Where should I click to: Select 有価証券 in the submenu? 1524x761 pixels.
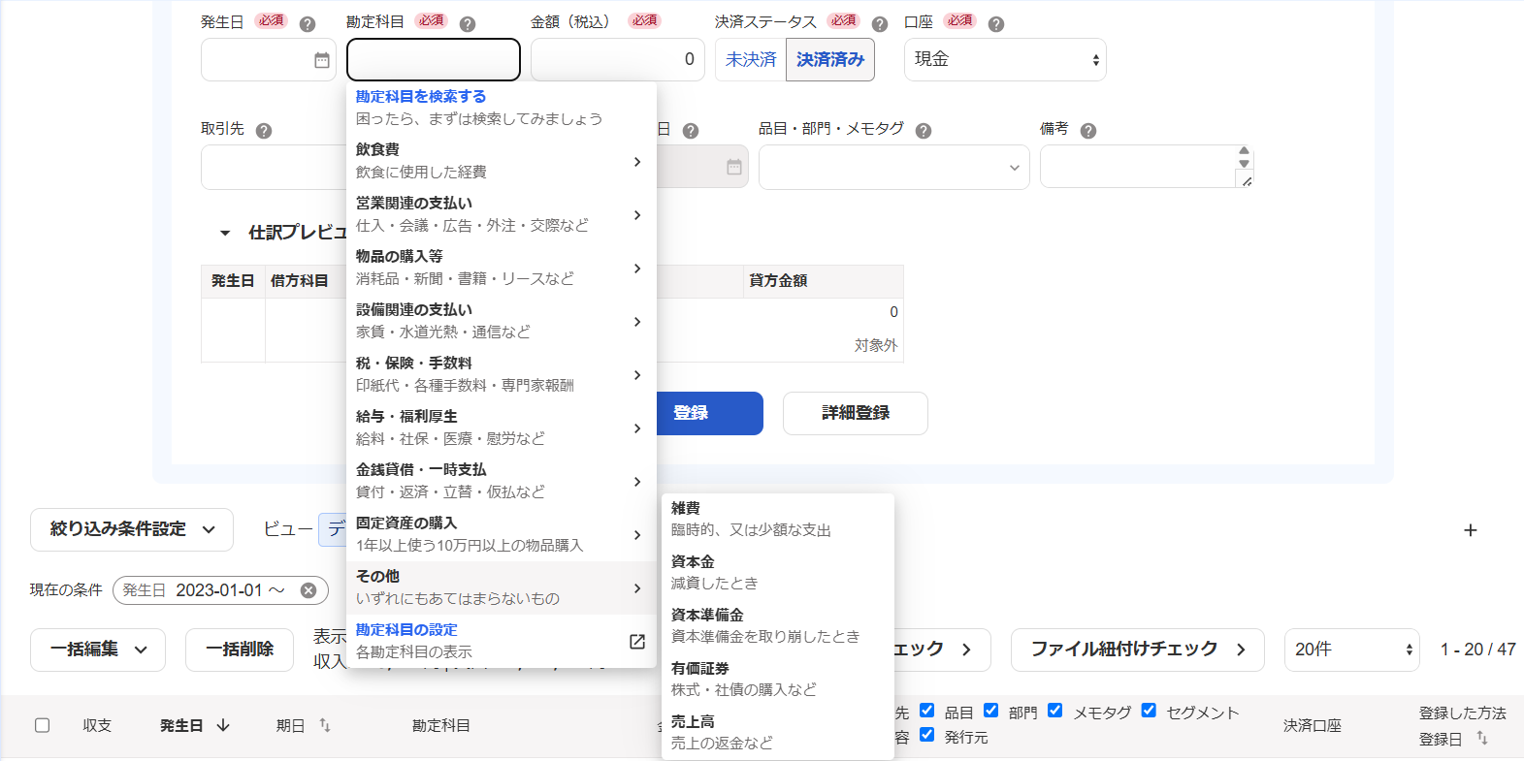tap(778, 680)
